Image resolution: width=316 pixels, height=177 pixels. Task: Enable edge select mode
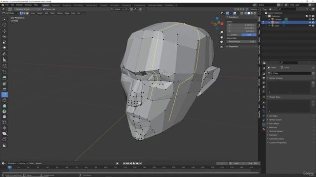coord(24,13)
